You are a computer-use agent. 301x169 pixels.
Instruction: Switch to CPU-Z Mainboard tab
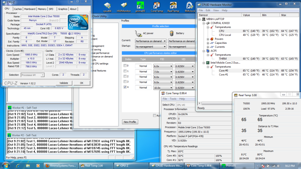tap(30, 9)
